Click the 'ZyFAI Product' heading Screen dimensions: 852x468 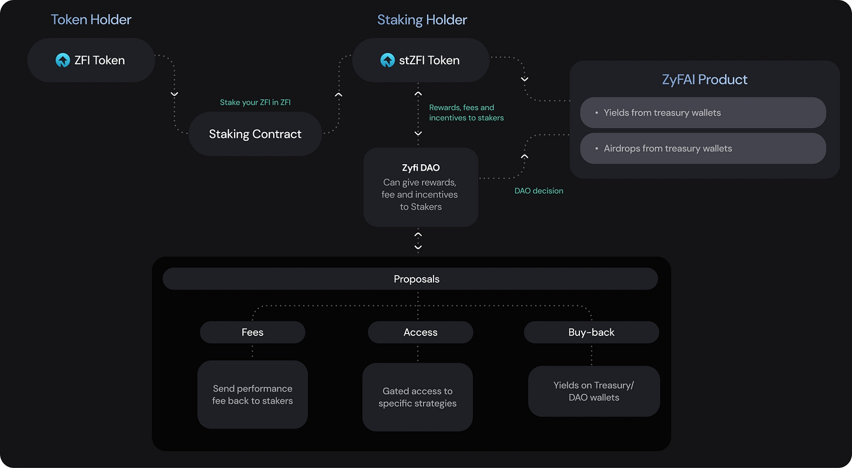(705, 79)
